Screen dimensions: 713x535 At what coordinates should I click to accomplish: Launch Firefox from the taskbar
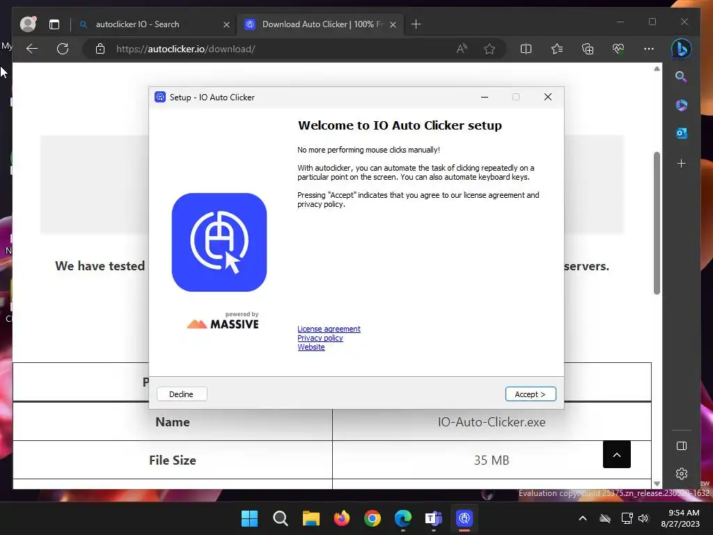341,518
